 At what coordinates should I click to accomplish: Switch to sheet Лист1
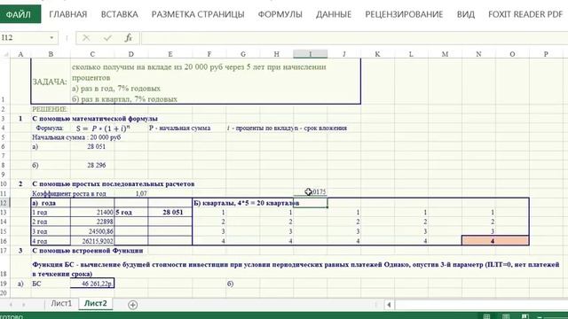point(61,303)
